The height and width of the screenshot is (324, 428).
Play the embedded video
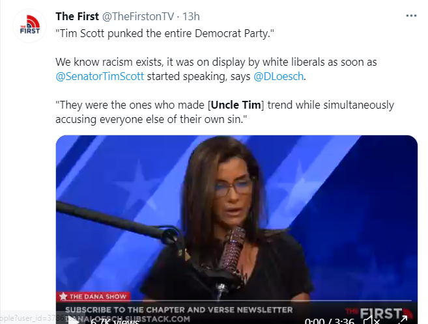(73, 321)
